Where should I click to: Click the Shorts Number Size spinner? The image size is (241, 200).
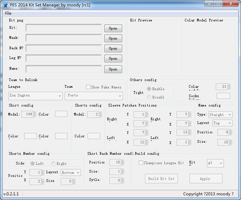tap(68, 182)
